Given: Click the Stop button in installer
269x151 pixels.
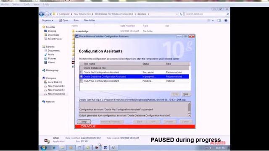Looking at the screenshot, I should click(186, 94).
